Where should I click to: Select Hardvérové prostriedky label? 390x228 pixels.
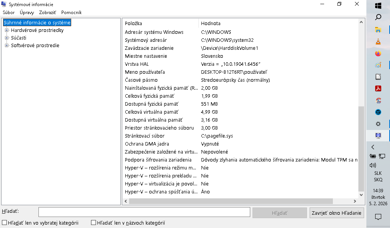pyautogui.click(x=37, y=30)
